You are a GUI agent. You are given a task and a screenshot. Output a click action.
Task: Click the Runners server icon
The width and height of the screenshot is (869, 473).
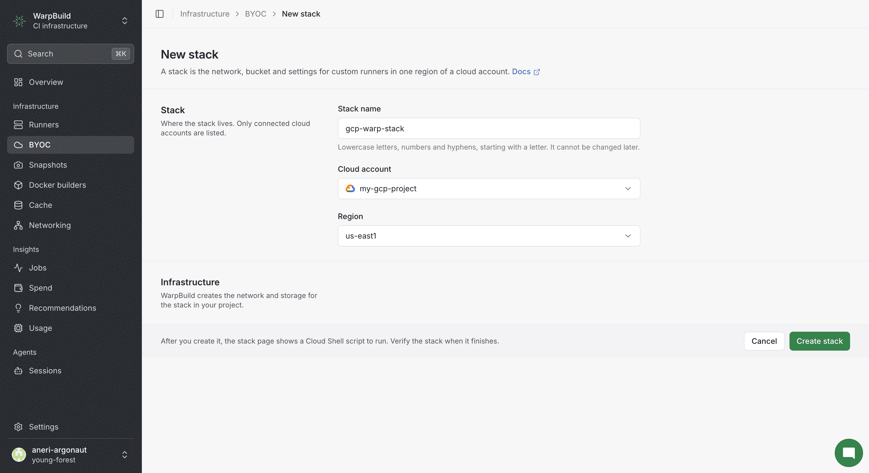[18, 124]
